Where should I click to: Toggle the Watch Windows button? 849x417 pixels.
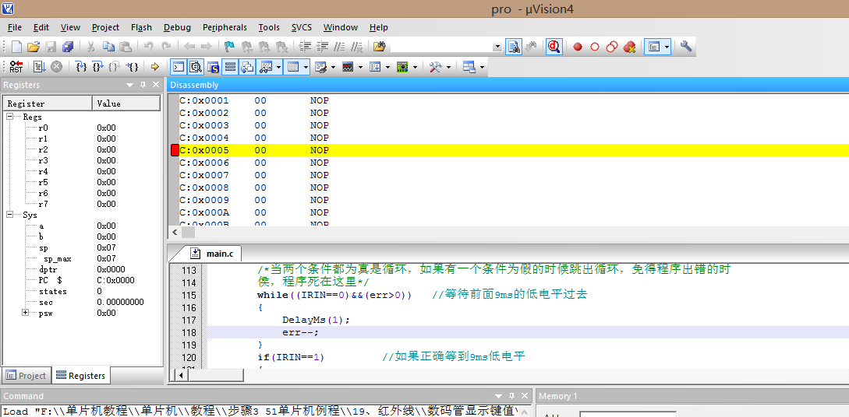click(x=266, y=67)
